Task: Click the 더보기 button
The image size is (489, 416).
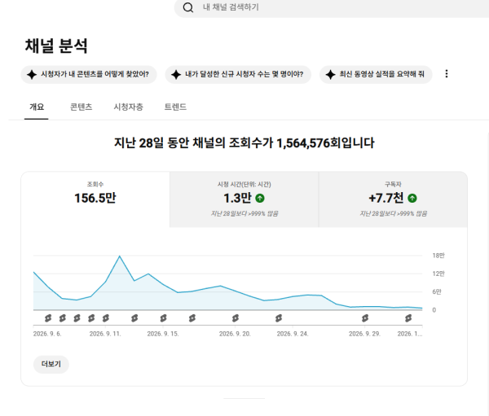Action: [51, 364]
